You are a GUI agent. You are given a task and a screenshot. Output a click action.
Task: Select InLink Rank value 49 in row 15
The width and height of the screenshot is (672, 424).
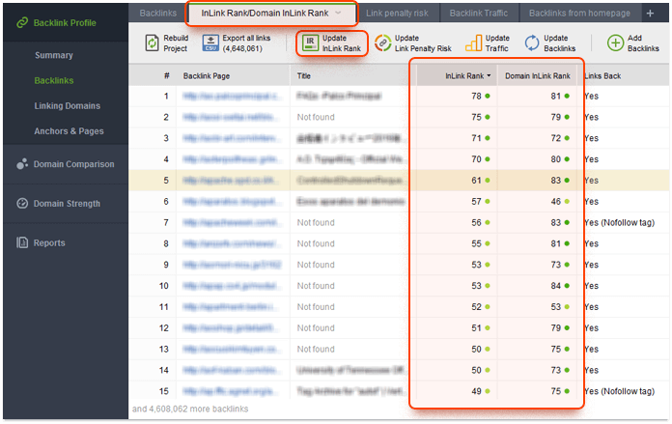[x=476, y=391]
